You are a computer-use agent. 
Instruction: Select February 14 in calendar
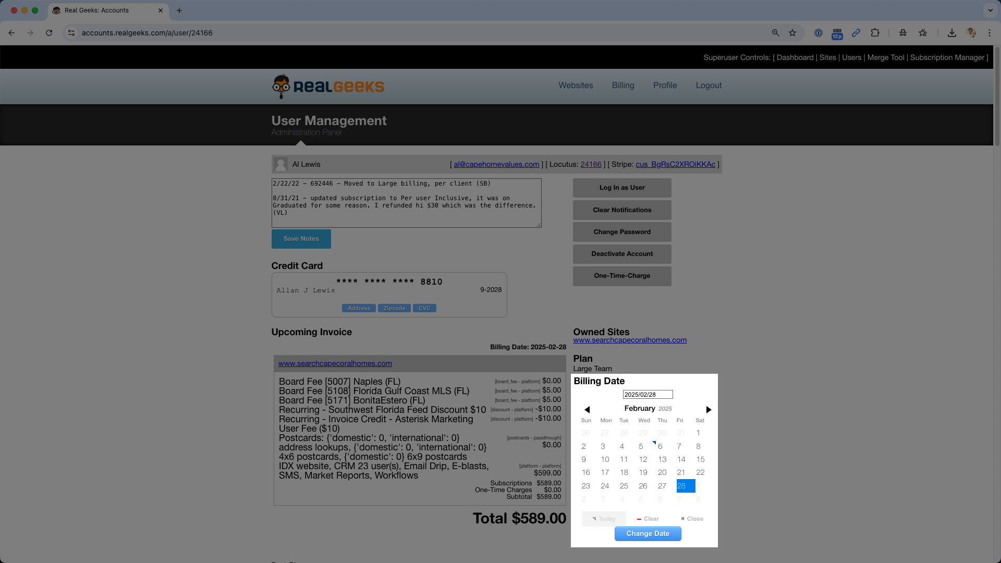[x=681, y=460]
